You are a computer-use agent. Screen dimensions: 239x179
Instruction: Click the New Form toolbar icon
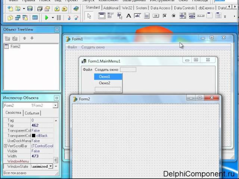pyautogui.click(x=35, y=18)
